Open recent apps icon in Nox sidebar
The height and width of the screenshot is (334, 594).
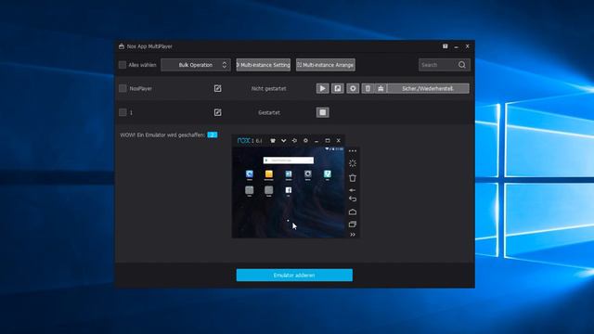353,225
